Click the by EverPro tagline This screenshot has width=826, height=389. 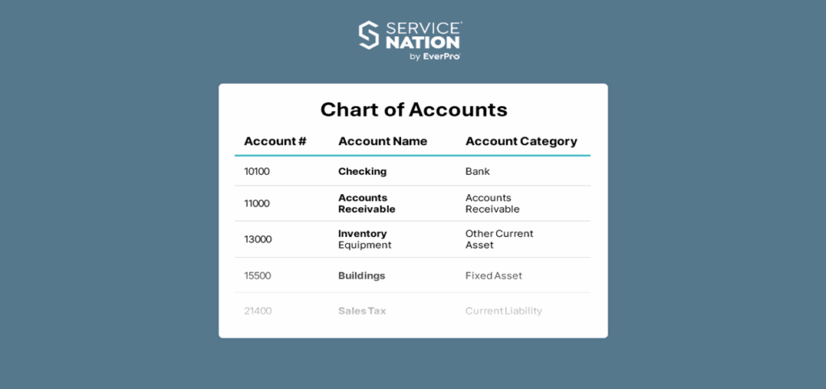click(x=435, y=56)
